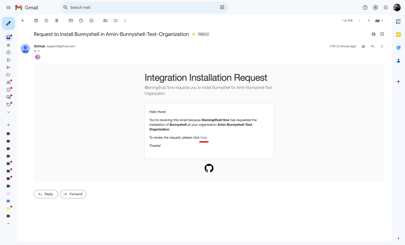Open the Google account avatar
Viewport: 405px width, 245px height.
click(x=397, y=8)
